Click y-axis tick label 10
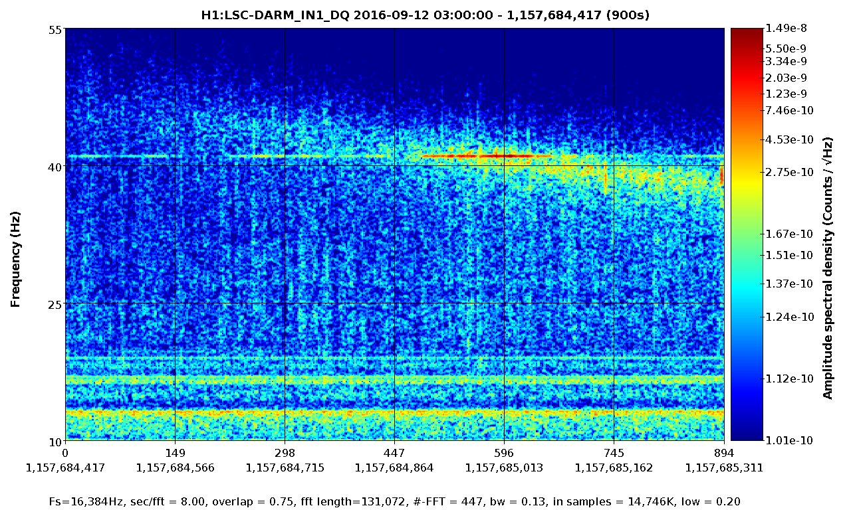This screenshot has height=510, width=851. [x=55, y=441]
